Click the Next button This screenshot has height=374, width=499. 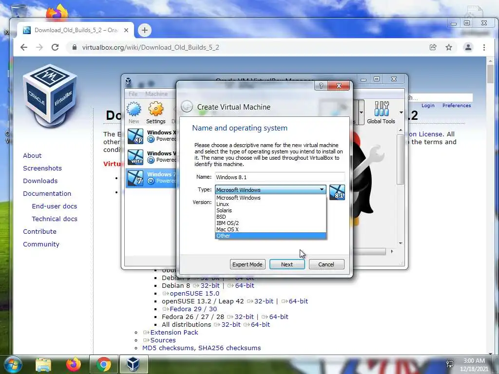(x=287, y=264)
